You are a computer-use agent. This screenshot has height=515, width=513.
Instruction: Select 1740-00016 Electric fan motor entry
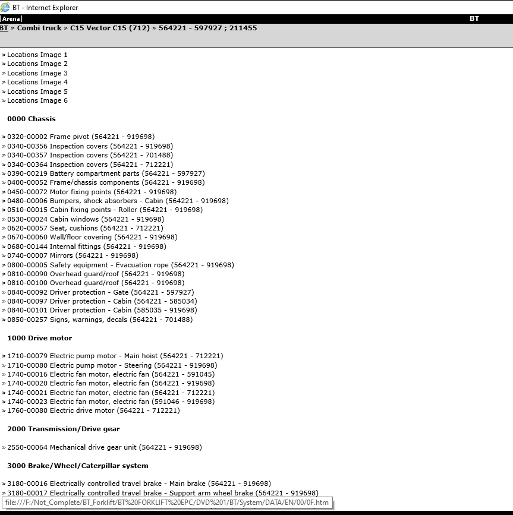coord(111,374)
